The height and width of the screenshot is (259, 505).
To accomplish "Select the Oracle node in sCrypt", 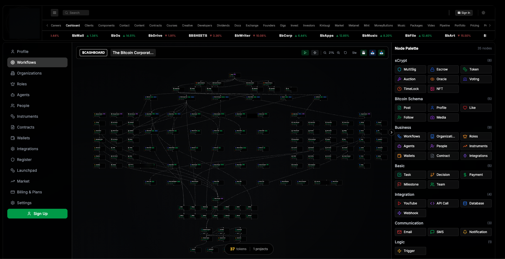I will [443, 79].
